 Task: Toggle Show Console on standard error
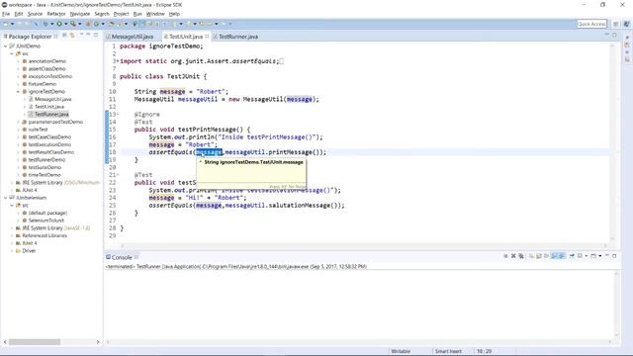tap(562, 256)
